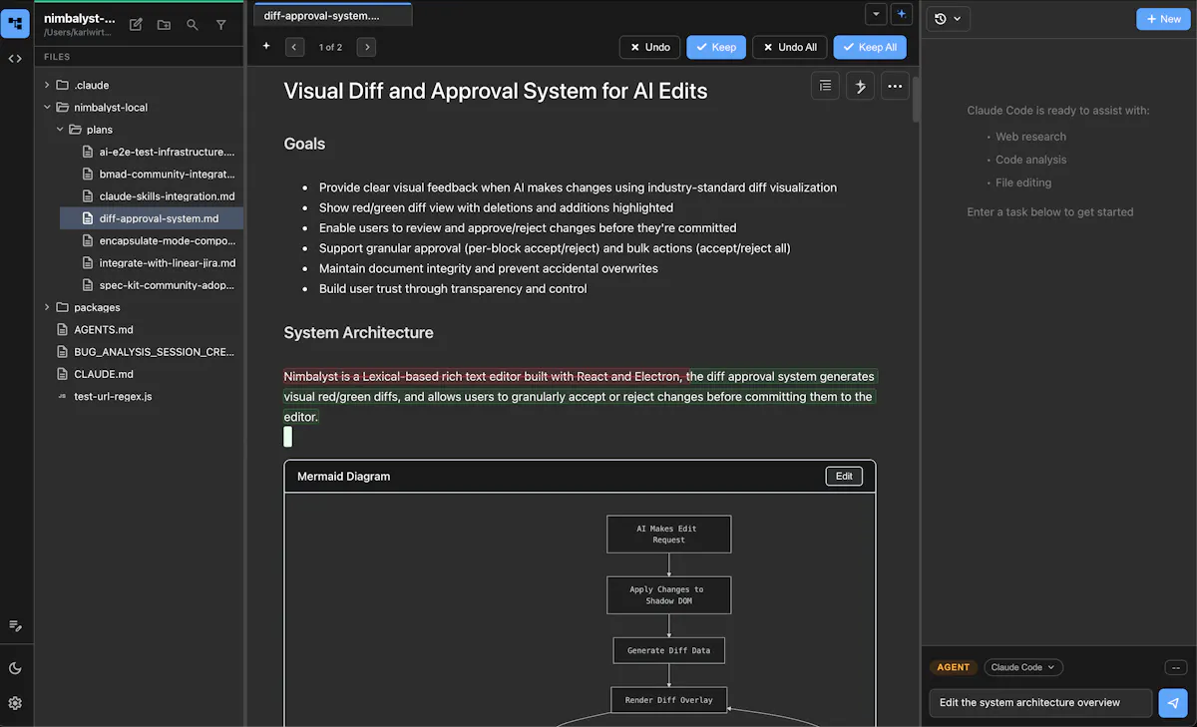The width and height of the screenshot is (1197, 727).
Task: Click the 'Apply Changes to Shadow DOM' node
Action: pos(668,595)
